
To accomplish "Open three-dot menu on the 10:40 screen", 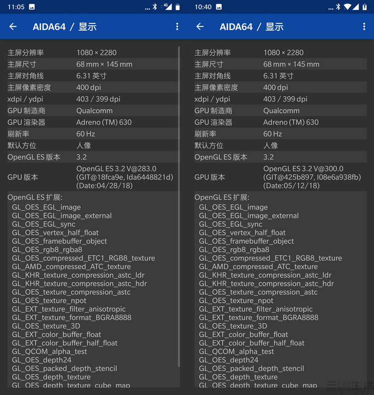I will pos(364,26).
